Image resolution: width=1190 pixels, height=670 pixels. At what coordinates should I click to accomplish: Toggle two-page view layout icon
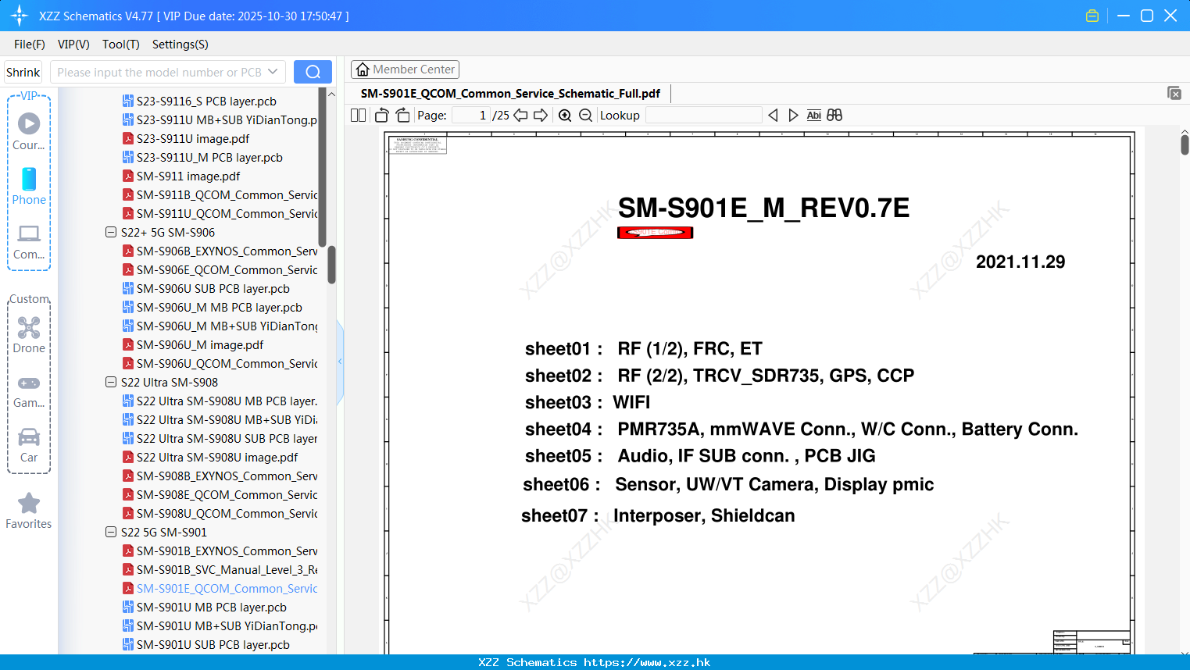[x=358, y=115]
